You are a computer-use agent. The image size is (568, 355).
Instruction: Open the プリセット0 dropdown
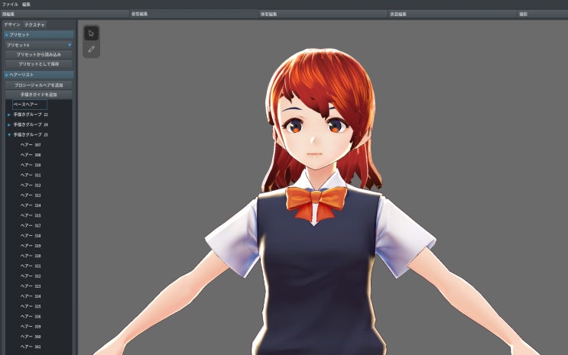click(39, 45)
